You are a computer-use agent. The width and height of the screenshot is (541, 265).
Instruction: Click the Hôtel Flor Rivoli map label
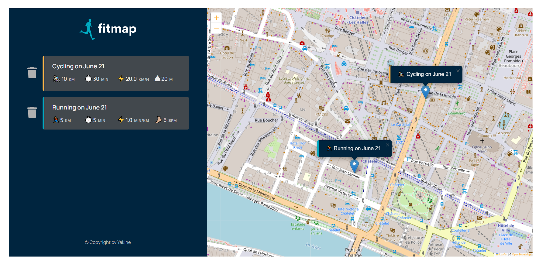[297, 145]
